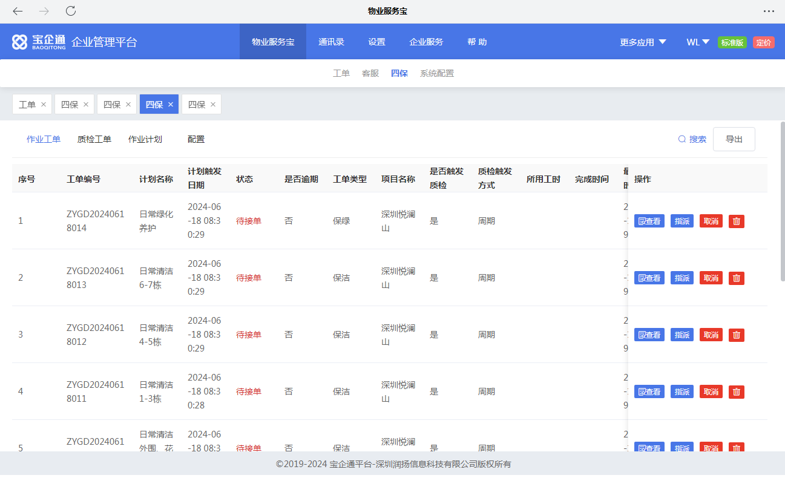Screen dimensions: 785x478
Task: Click 查看 for order ZYGD20240618012
Action: click(x=649, y=335)
